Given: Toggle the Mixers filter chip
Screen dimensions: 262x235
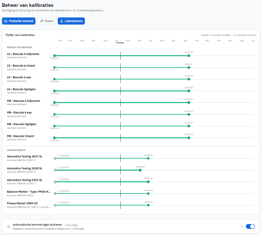Looking at the screenshot, I should point(46,21).
